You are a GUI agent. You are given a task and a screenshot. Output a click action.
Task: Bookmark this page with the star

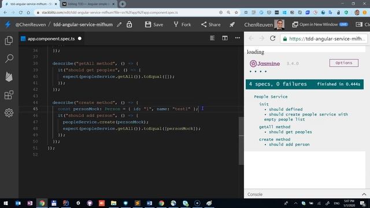(236, 13)
